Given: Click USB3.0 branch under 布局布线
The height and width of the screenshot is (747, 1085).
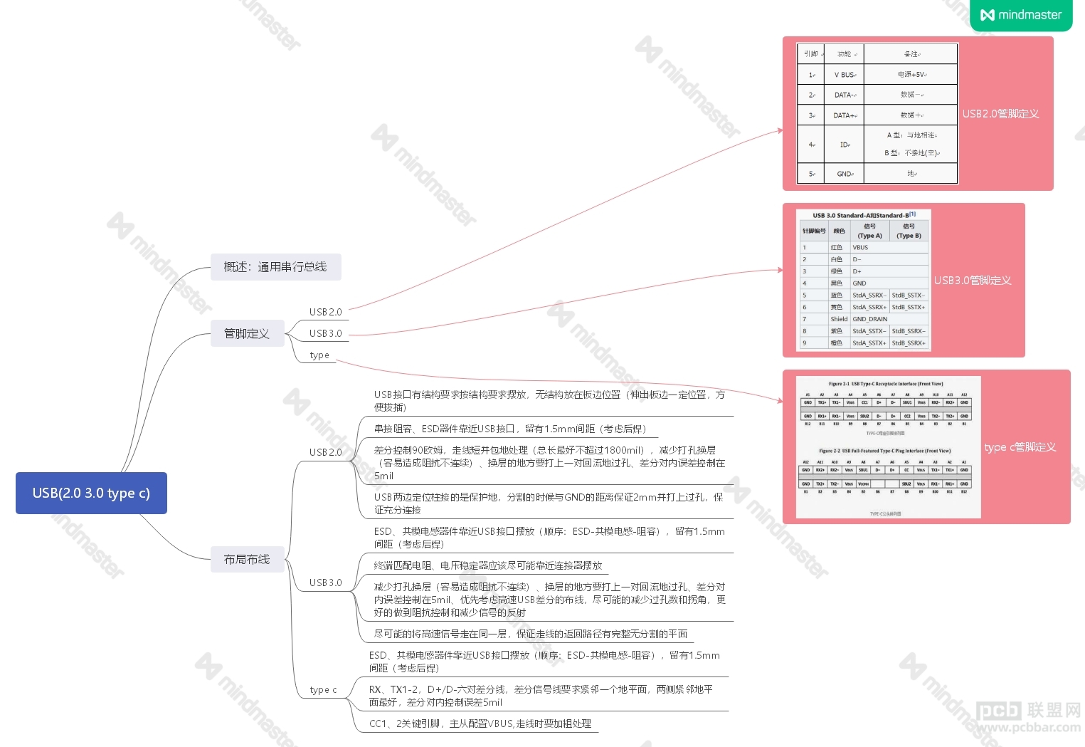Looking at the screenshot, I should click(x=325, y=583).
